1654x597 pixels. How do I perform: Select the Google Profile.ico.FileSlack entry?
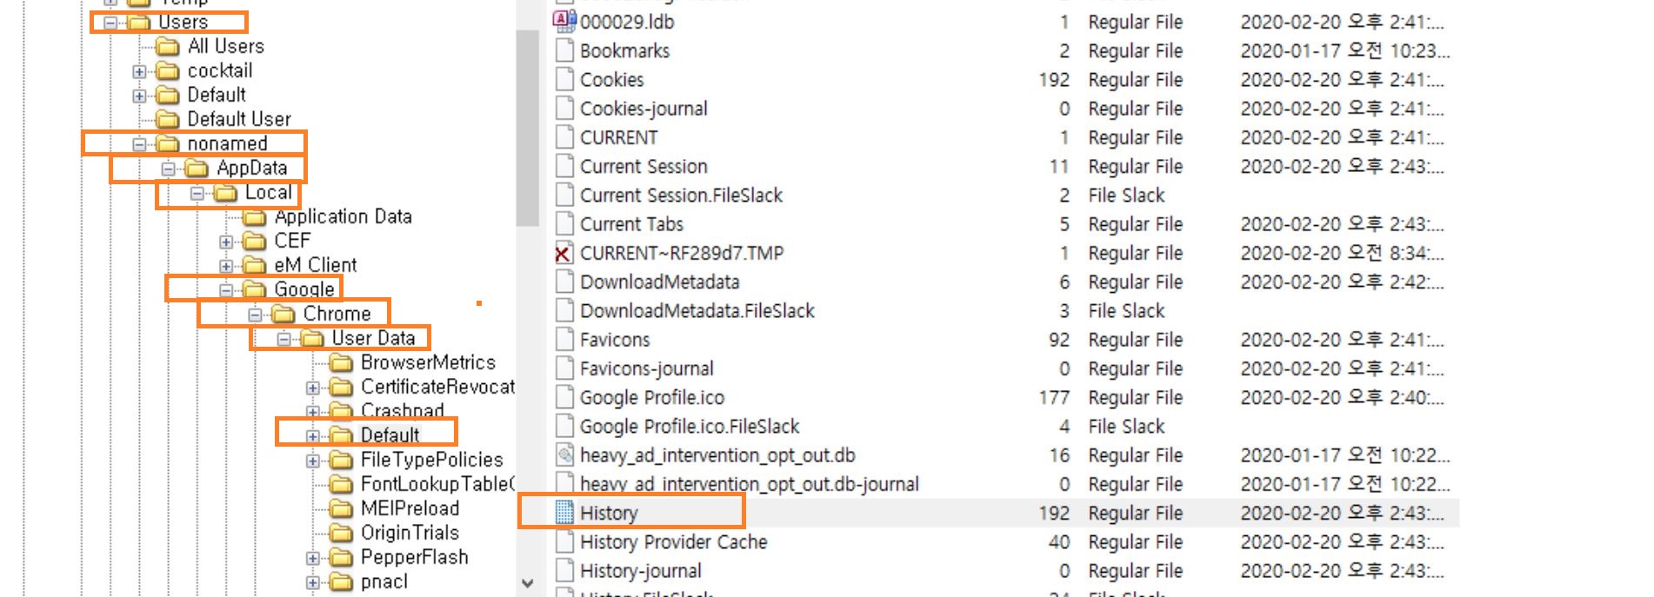(690, 427)
